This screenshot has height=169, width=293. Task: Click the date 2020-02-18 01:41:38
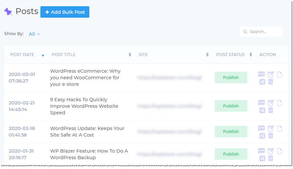(x=22, y=132)
